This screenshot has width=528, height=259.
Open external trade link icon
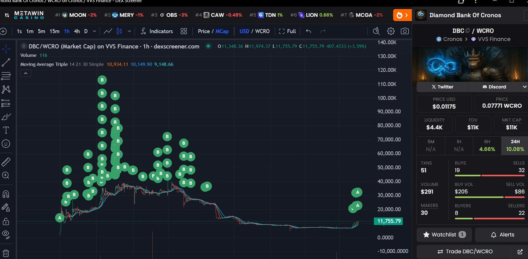click(x=520, y=252)
